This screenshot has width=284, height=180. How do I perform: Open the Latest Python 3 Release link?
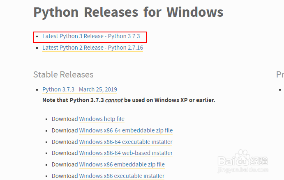coord(91,36)
